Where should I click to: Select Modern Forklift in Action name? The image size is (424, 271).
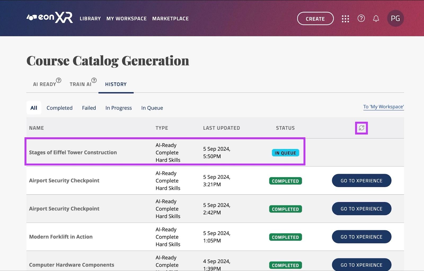click(61, 237)
